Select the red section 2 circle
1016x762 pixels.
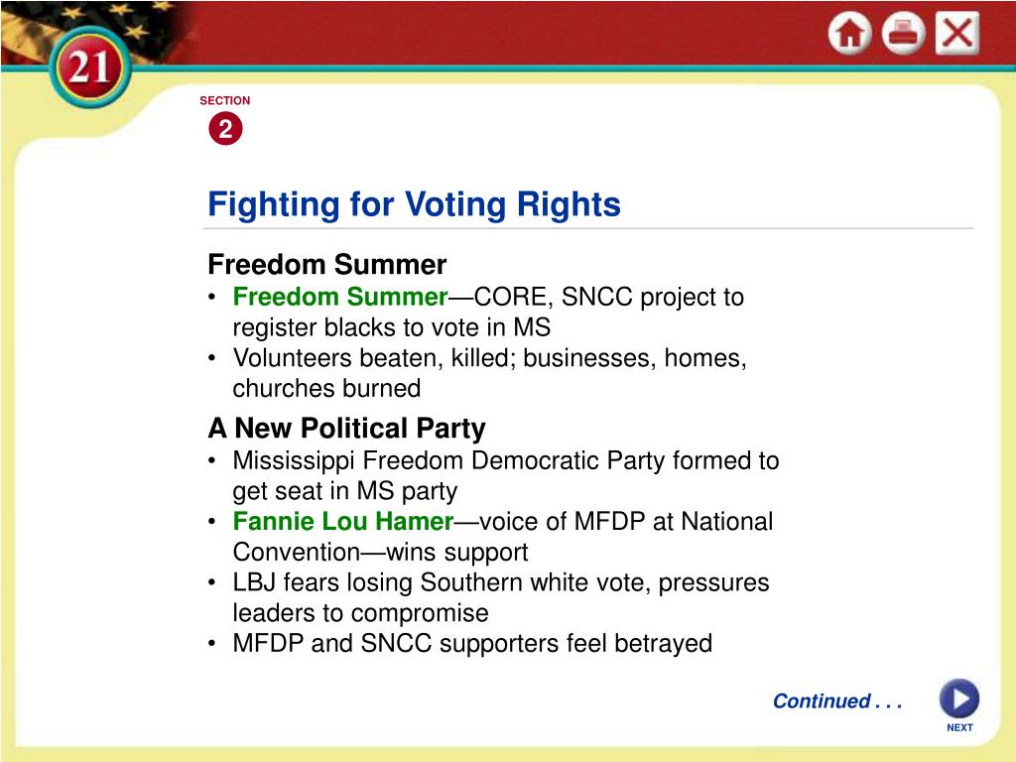point(225,128)
